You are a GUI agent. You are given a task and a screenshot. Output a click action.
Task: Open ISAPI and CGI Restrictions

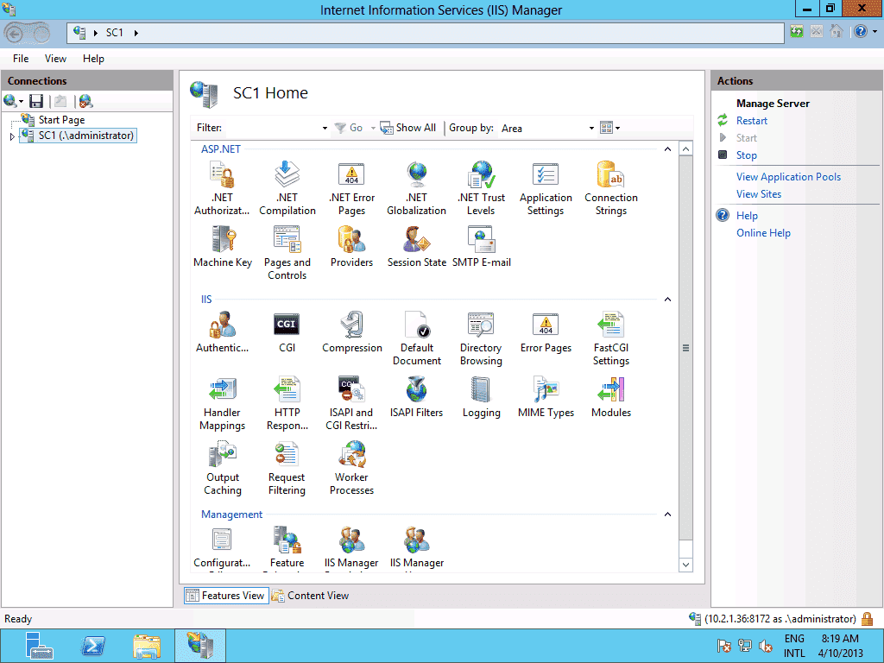[x=352, y=403]
